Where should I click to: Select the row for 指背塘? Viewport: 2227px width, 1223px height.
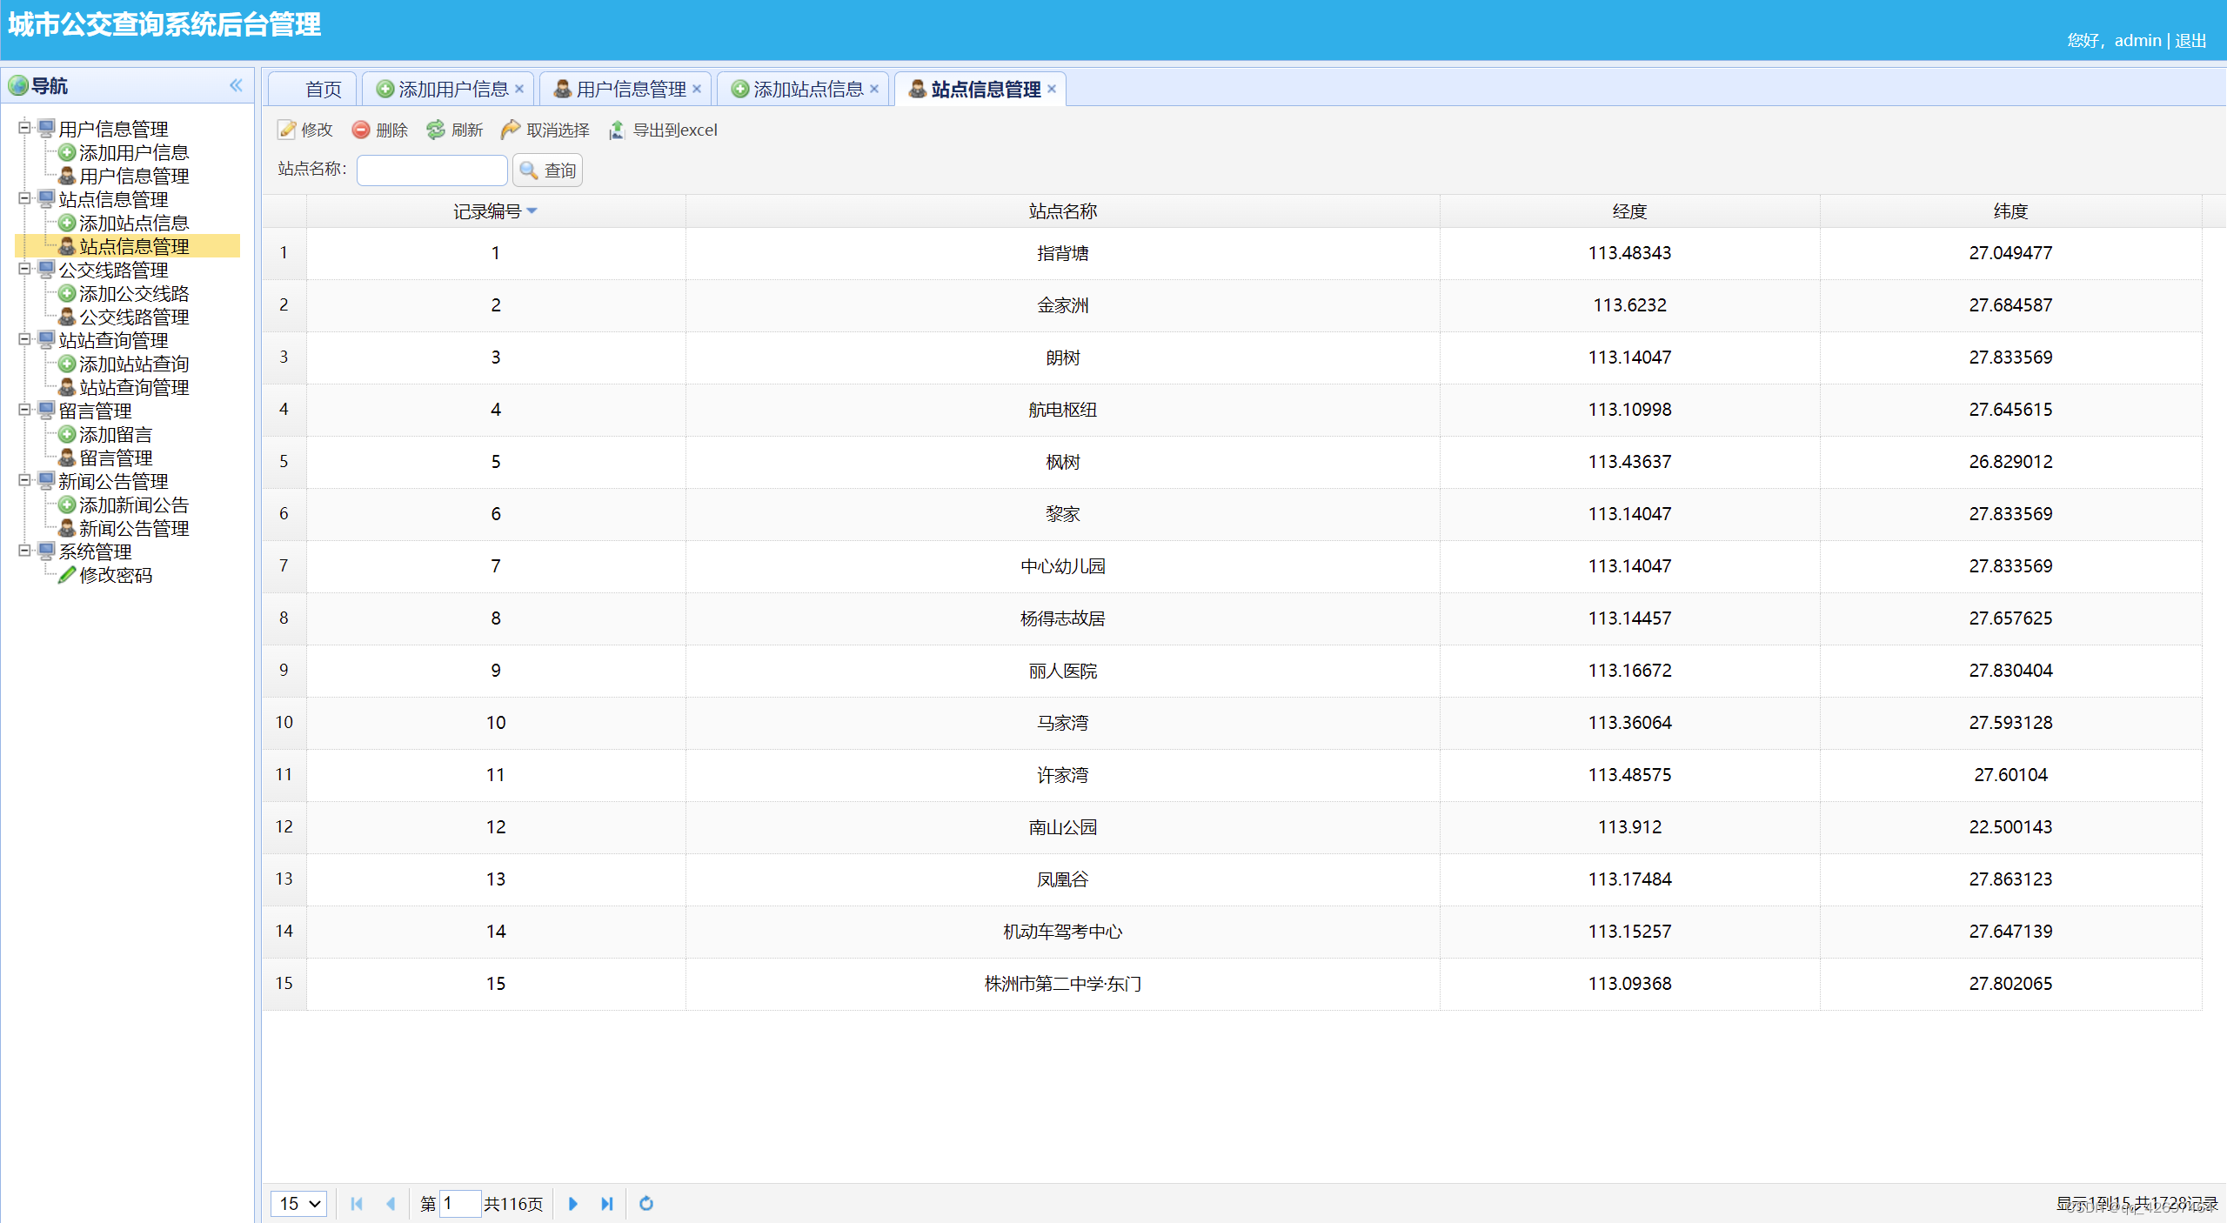pyautogui.click(x=1232, y=253)
